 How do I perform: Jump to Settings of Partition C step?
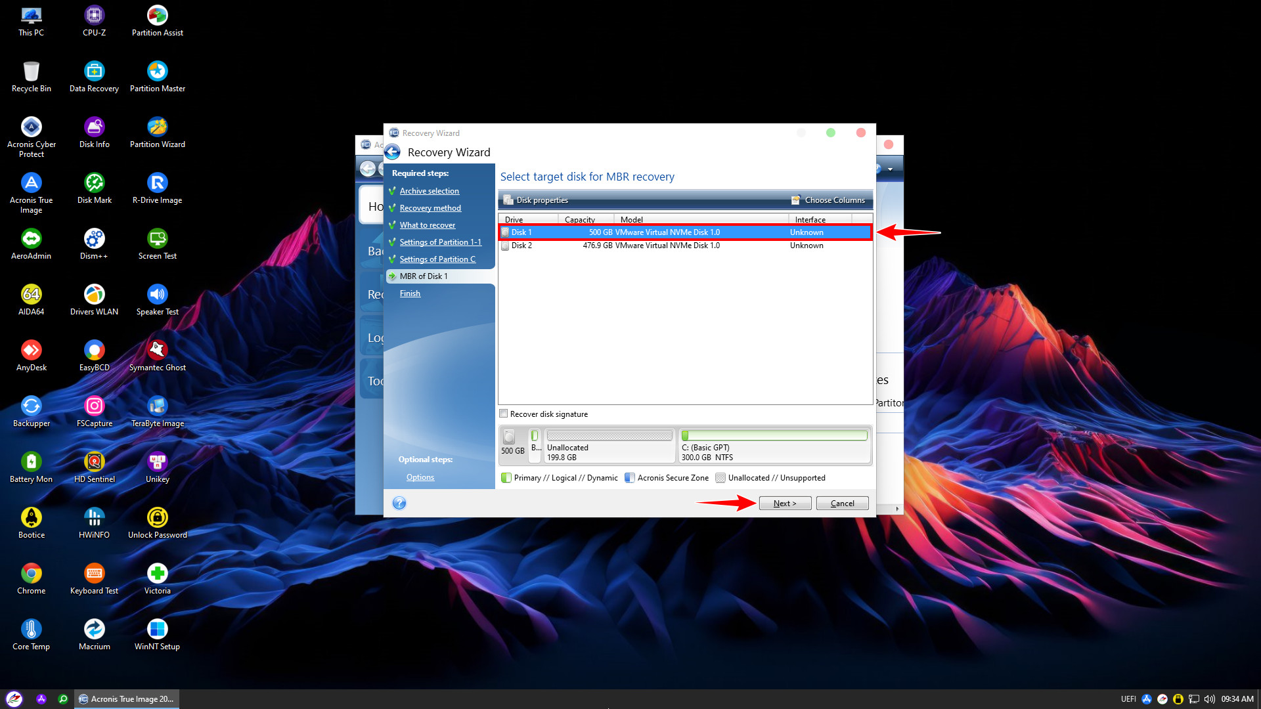pyautogui.click(x=437, y=259)
